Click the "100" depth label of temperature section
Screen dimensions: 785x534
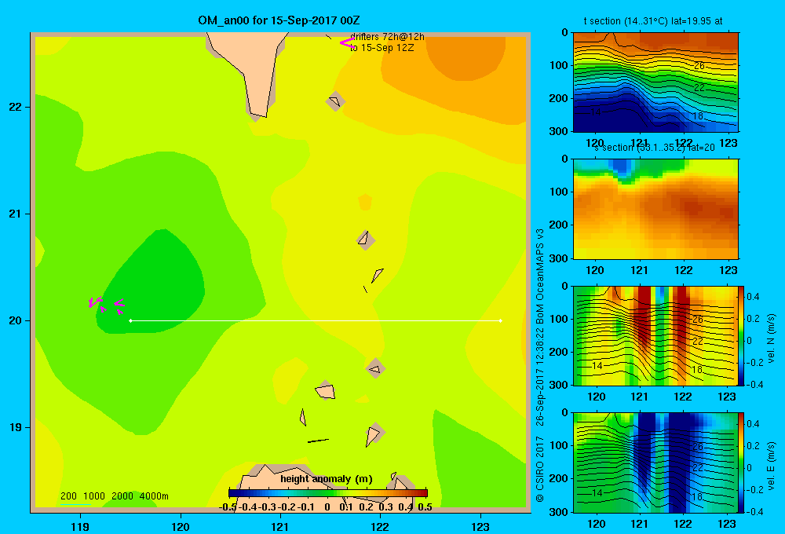[559, 65]
